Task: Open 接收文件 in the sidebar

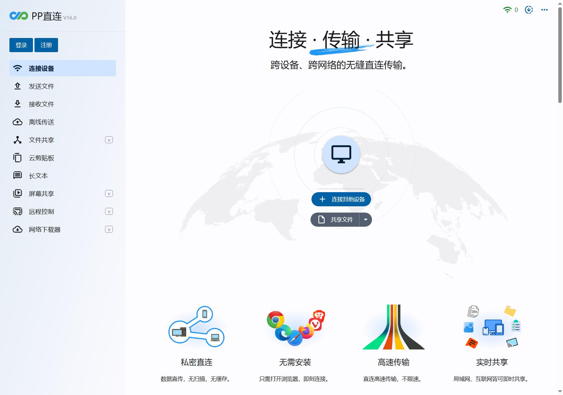Action: 63,104
